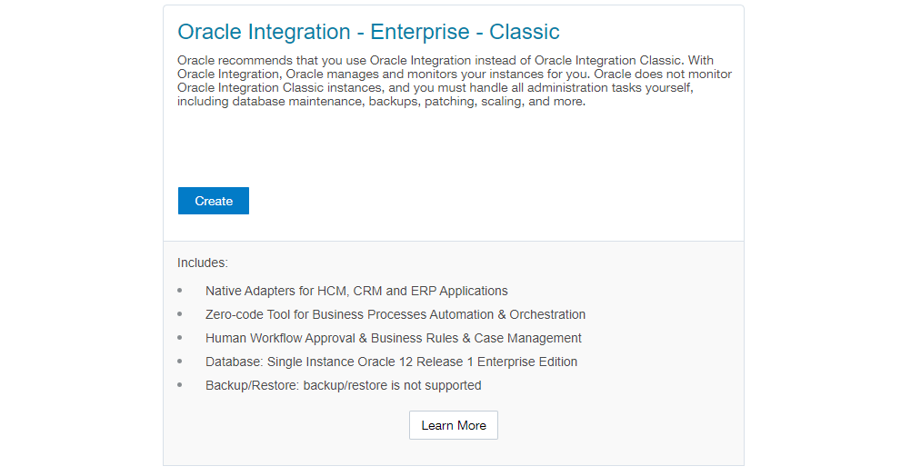Image resolution: width=911 pixels, height=476 pixels.
Task: Select the Backup/Restore is not supported text
Action: pos(344,385)
